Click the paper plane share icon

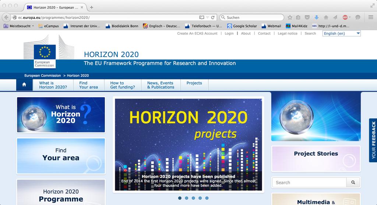[335, 17]
